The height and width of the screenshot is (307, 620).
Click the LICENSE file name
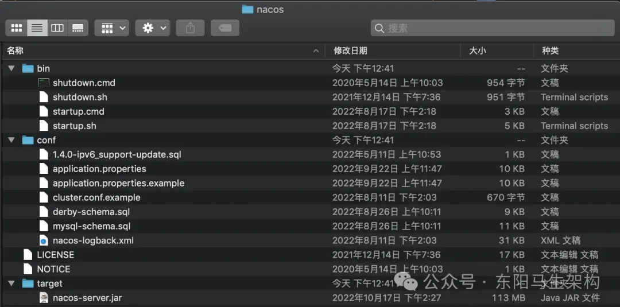[55, 255]
